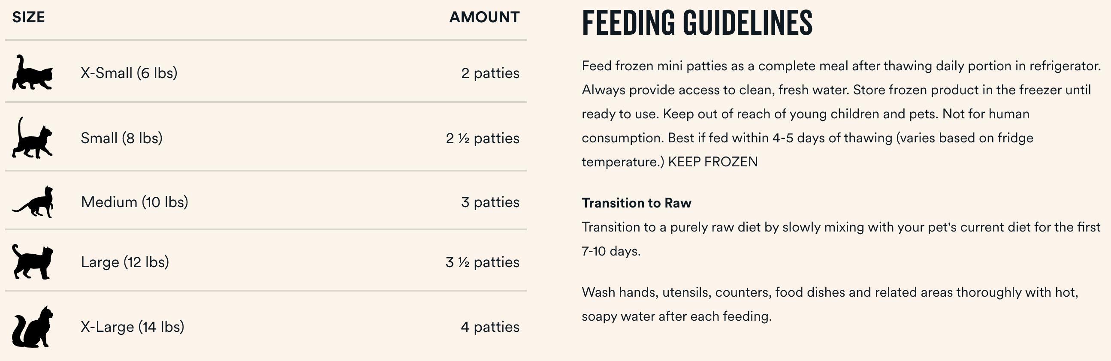
Task: Click the KEEP FROZEN text
Action: [x=713, y=162]
